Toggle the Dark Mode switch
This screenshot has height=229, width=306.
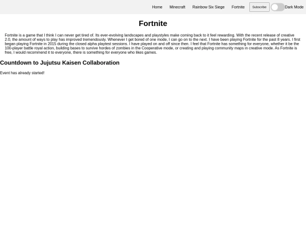coord(278,7)
